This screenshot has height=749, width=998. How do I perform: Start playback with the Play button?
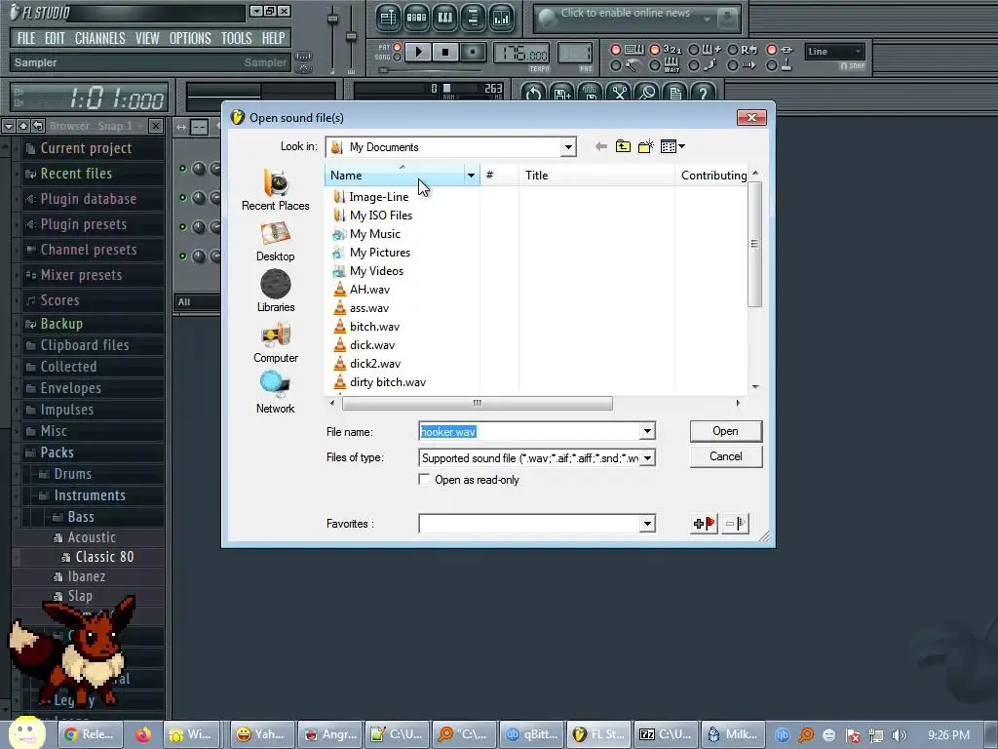418,53
